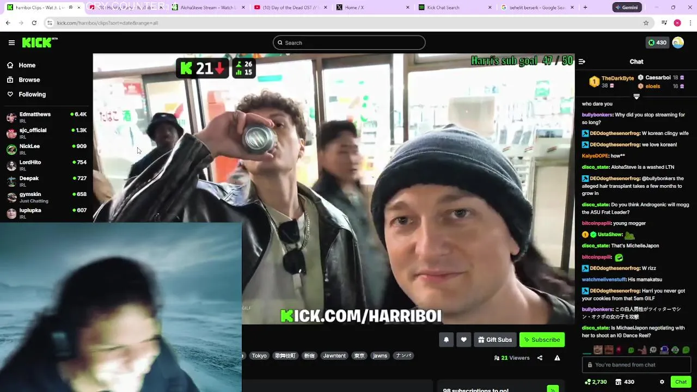Select first face emote in chat bar

[x=598, y=350]
